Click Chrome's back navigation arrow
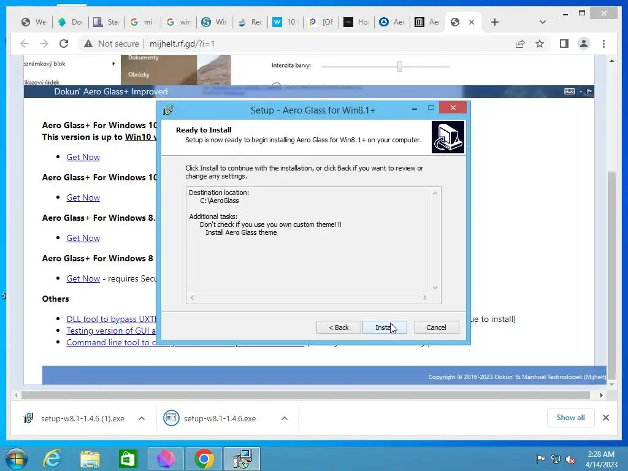628x471 pixels. pyautogui.click(x=25, y=44)
